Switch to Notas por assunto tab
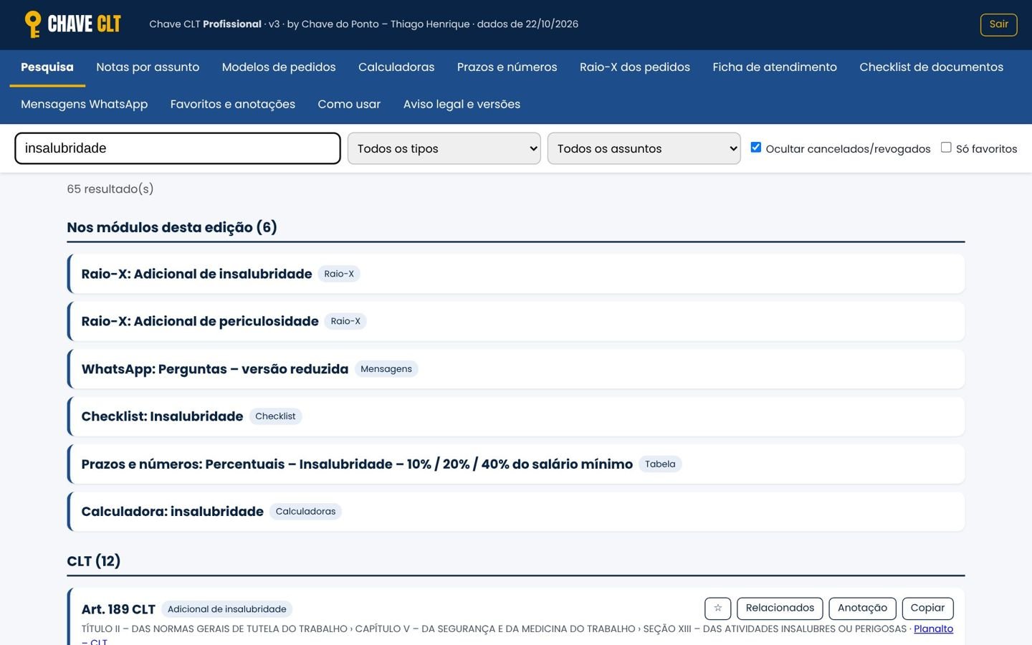 pyautogui.click(x=148, y=67)
